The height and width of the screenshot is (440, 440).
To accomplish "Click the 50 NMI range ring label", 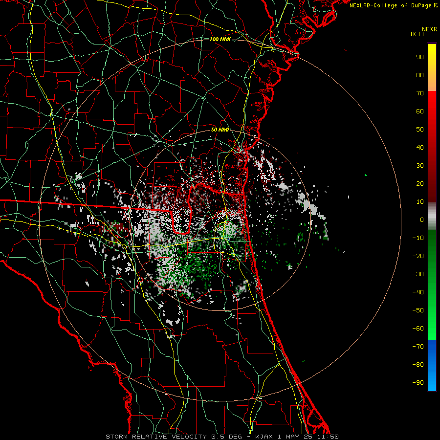I will point(220,130).
